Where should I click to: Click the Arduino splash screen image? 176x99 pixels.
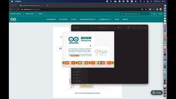click(x=88, y=50)
